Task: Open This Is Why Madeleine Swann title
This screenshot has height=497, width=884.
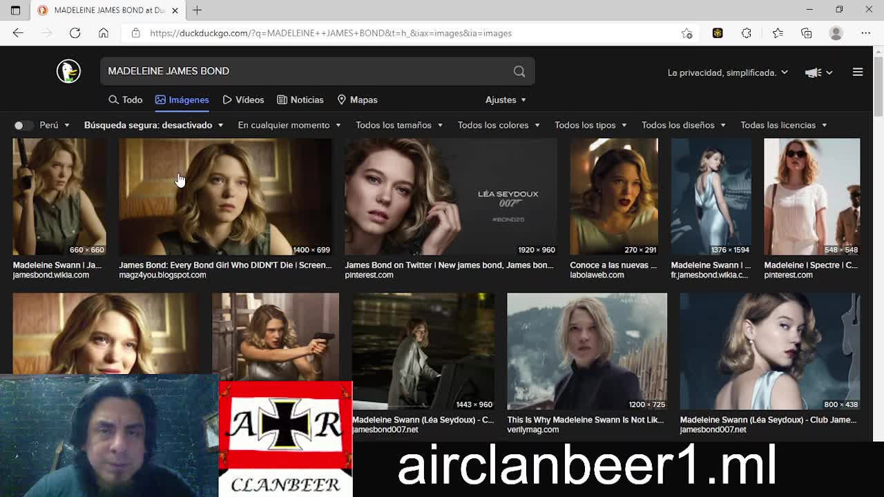Action: 585,420
